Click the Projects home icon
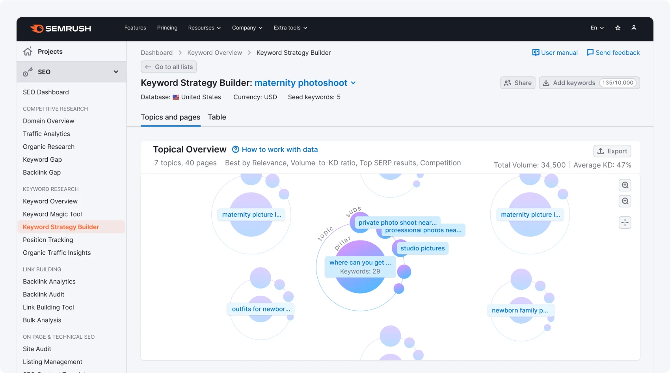 28,51
